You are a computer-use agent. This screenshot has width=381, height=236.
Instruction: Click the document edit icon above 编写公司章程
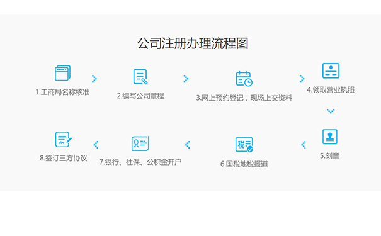coord(140,77)
